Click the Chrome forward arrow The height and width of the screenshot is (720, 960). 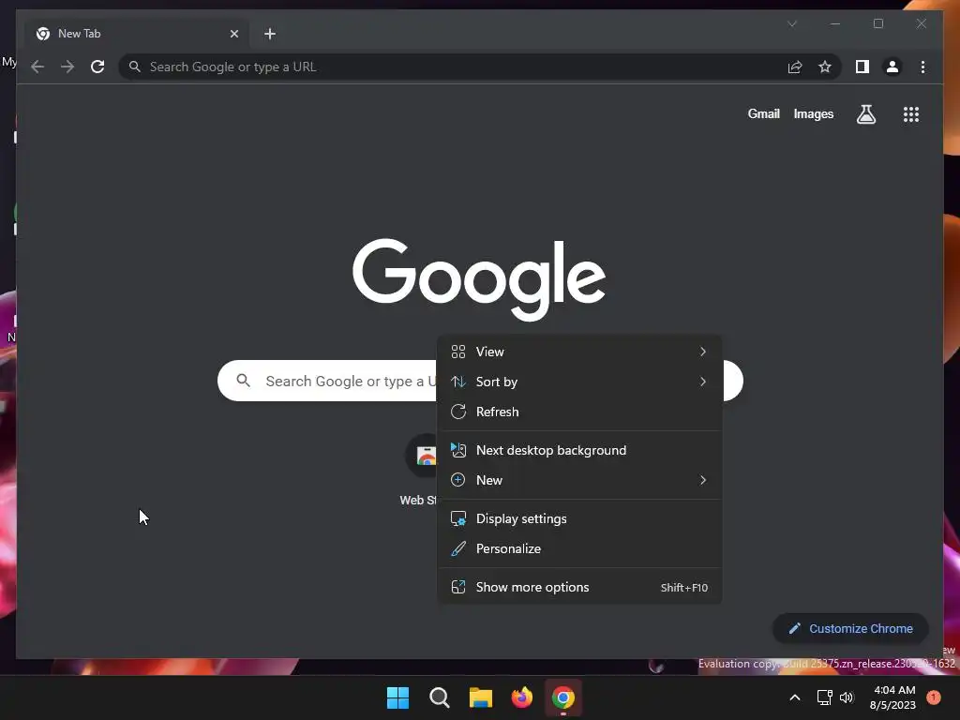tap(67, 67)
